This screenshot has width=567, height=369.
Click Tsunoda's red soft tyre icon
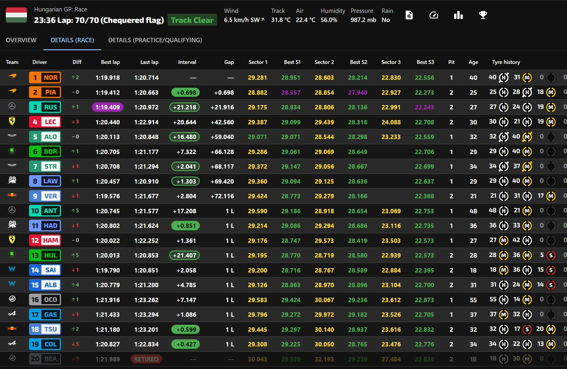click(527, 329)
